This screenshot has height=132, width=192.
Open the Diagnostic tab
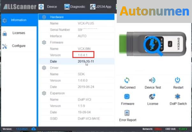coord(78,7)
